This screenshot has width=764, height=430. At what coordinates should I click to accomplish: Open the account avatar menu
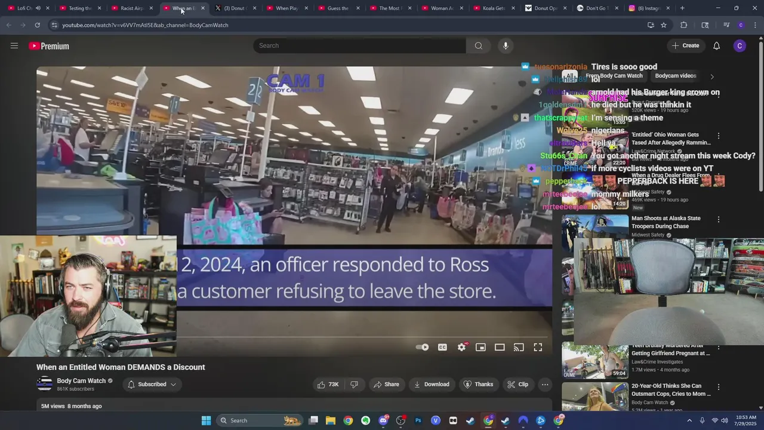point(740,46)
